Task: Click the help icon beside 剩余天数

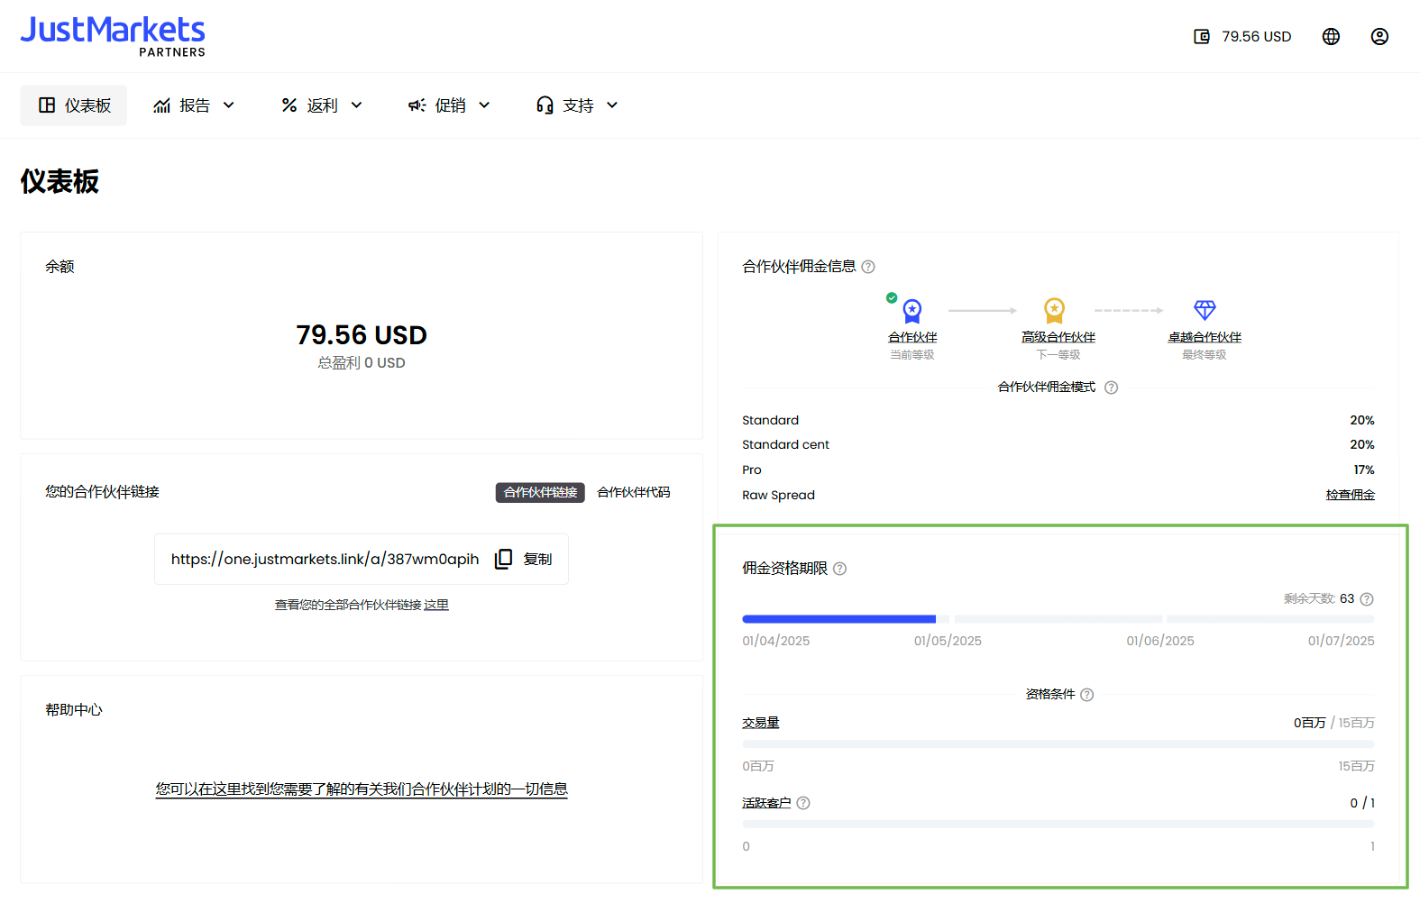Action: [1367, 599]
